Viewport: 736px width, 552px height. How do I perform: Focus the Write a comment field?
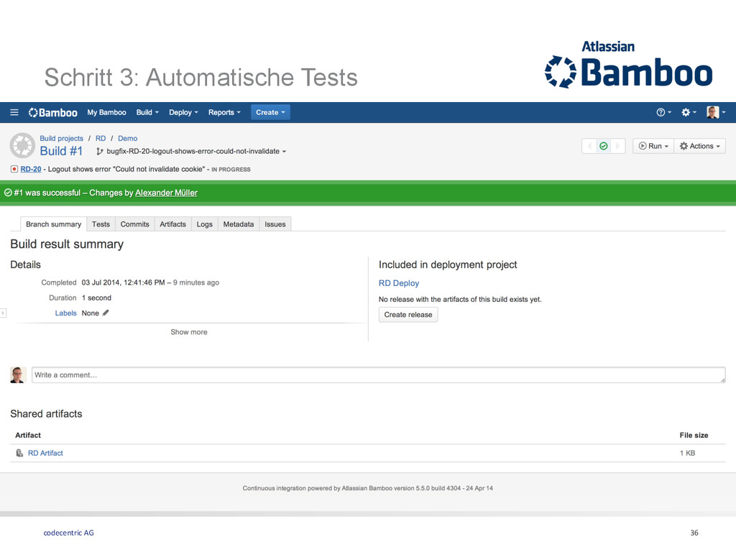378,375
